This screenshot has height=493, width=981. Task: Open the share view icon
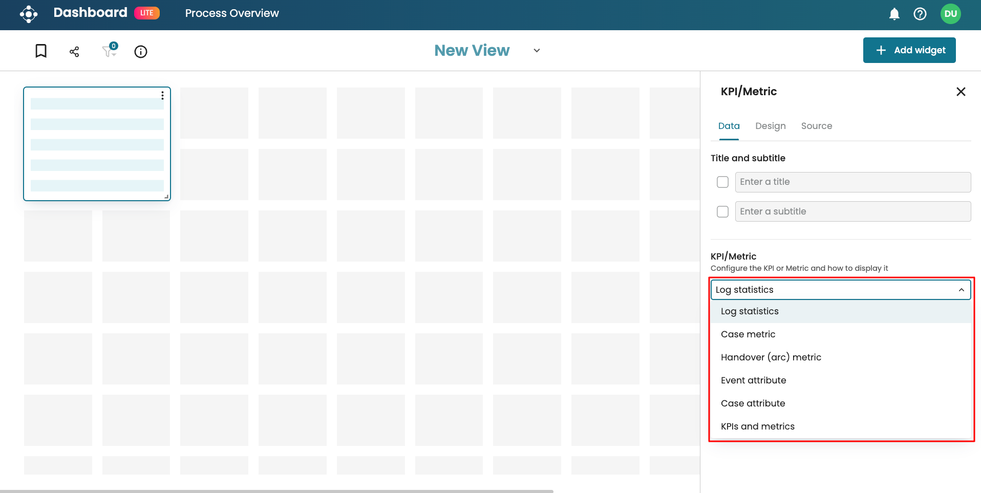(74, 52)
